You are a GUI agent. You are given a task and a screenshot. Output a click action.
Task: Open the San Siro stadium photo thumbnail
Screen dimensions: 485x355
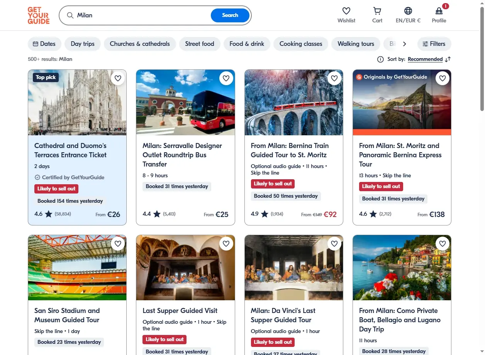[x=77, y=268]
